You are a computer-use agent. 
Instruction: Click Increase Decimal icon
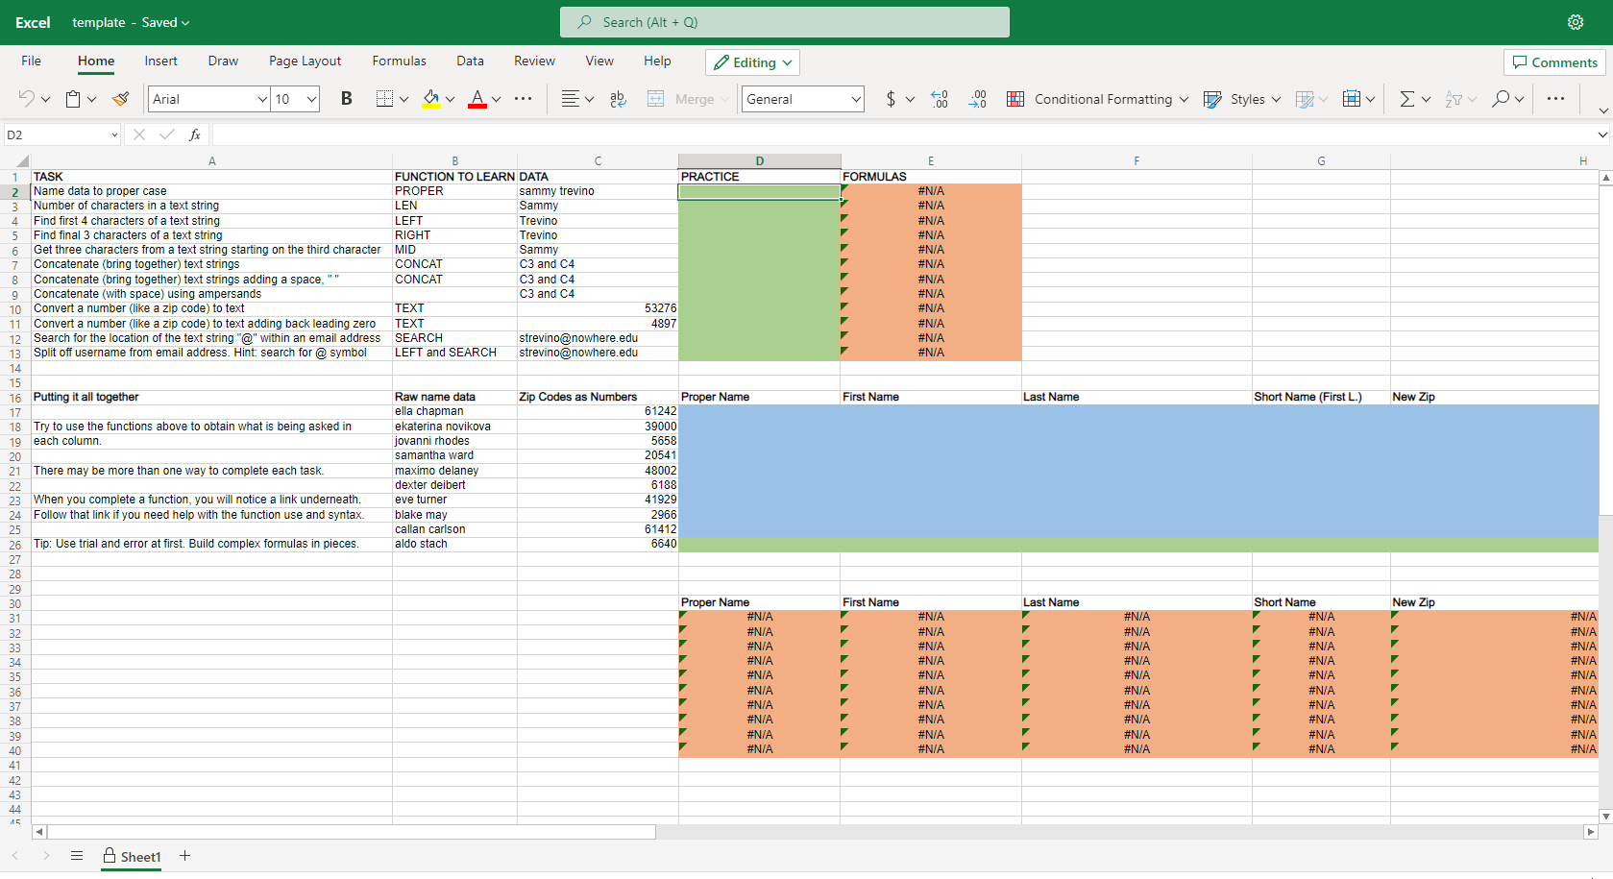click(x=940, y=99)
